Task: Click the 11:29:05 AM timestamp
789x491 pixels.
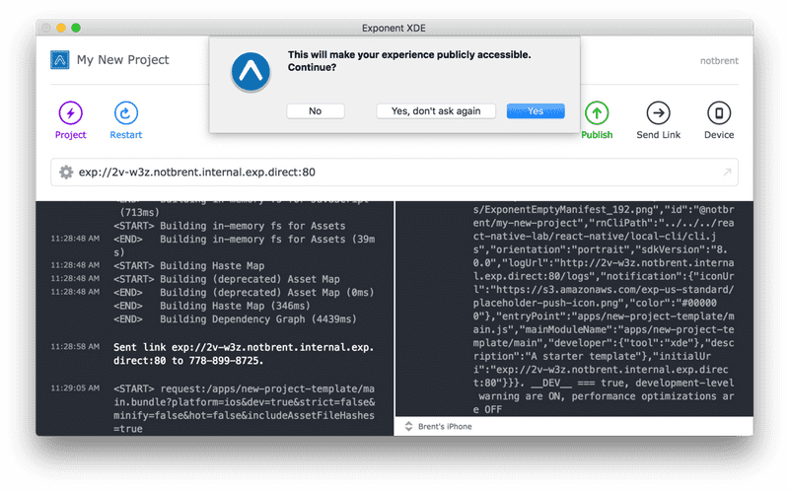Action: [75, 387]
